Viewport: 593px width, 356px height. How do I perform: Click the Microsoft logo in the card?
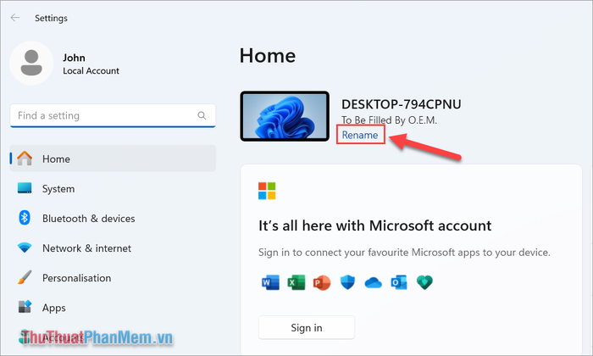(268, 191)
